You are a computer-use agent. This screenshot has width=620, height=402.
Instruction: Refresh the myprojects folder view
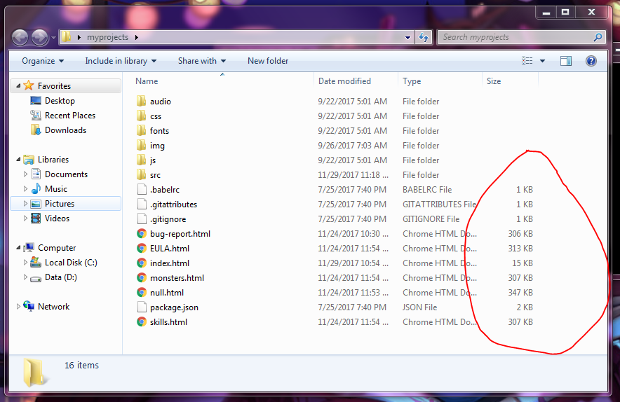click(424, 38)
